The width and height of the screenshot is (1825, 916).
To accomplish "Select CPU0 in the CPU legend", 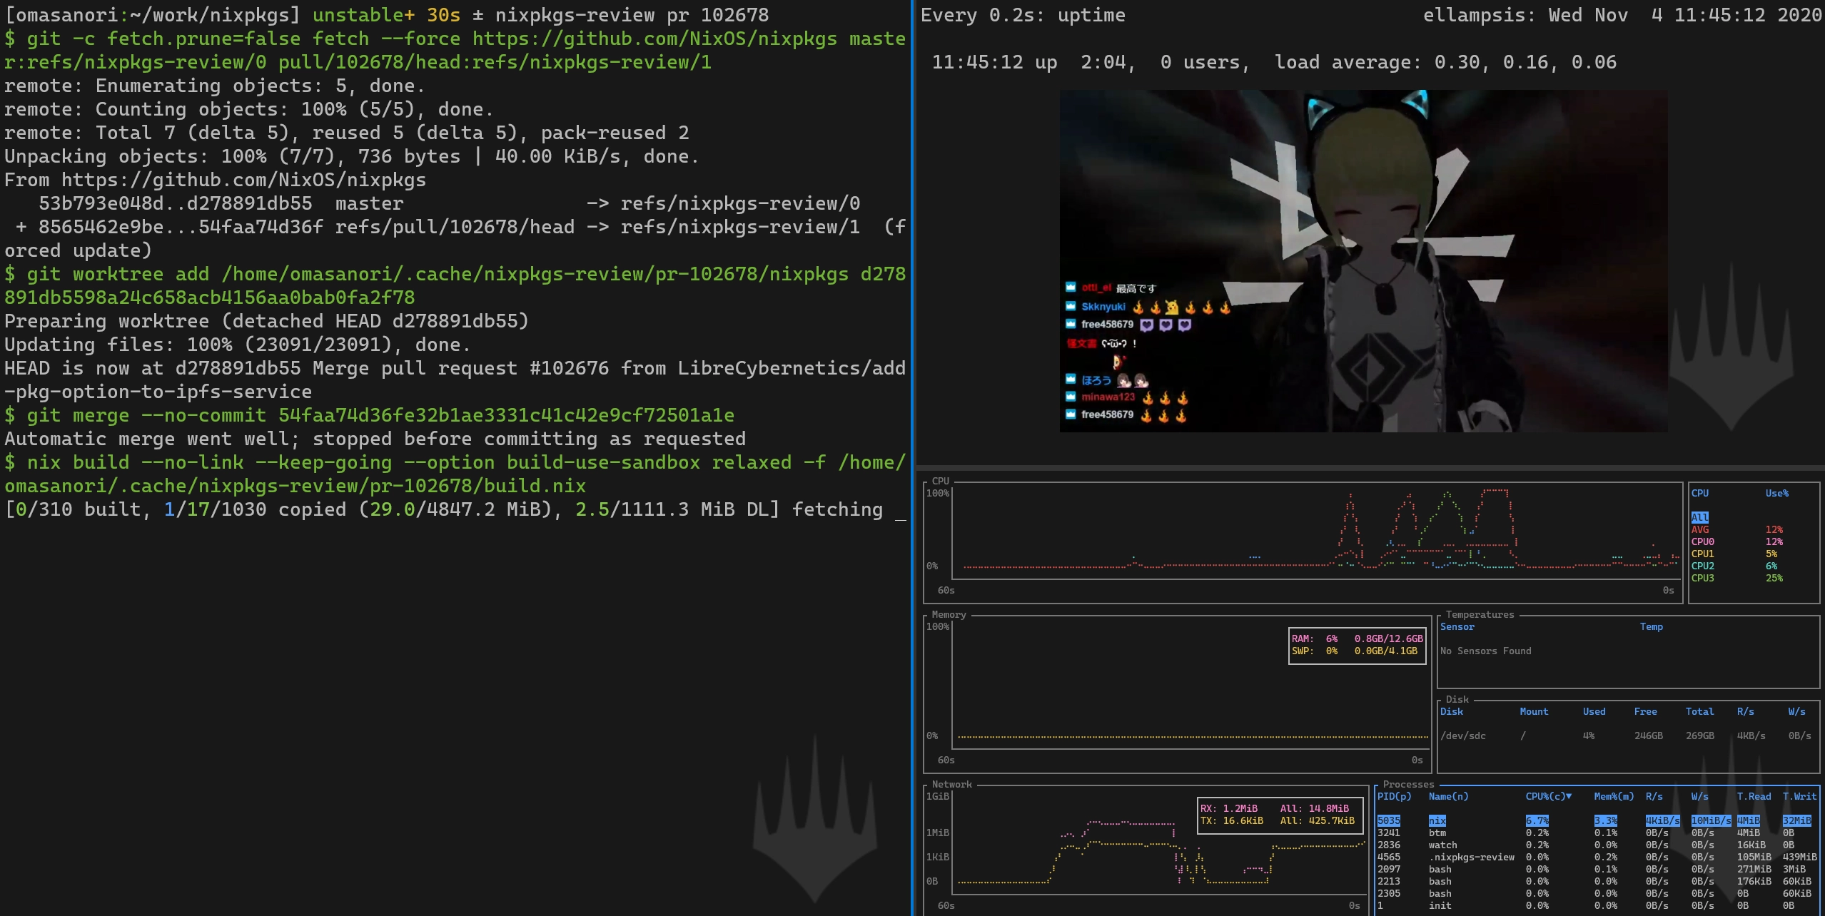I will coord(1702,541).
